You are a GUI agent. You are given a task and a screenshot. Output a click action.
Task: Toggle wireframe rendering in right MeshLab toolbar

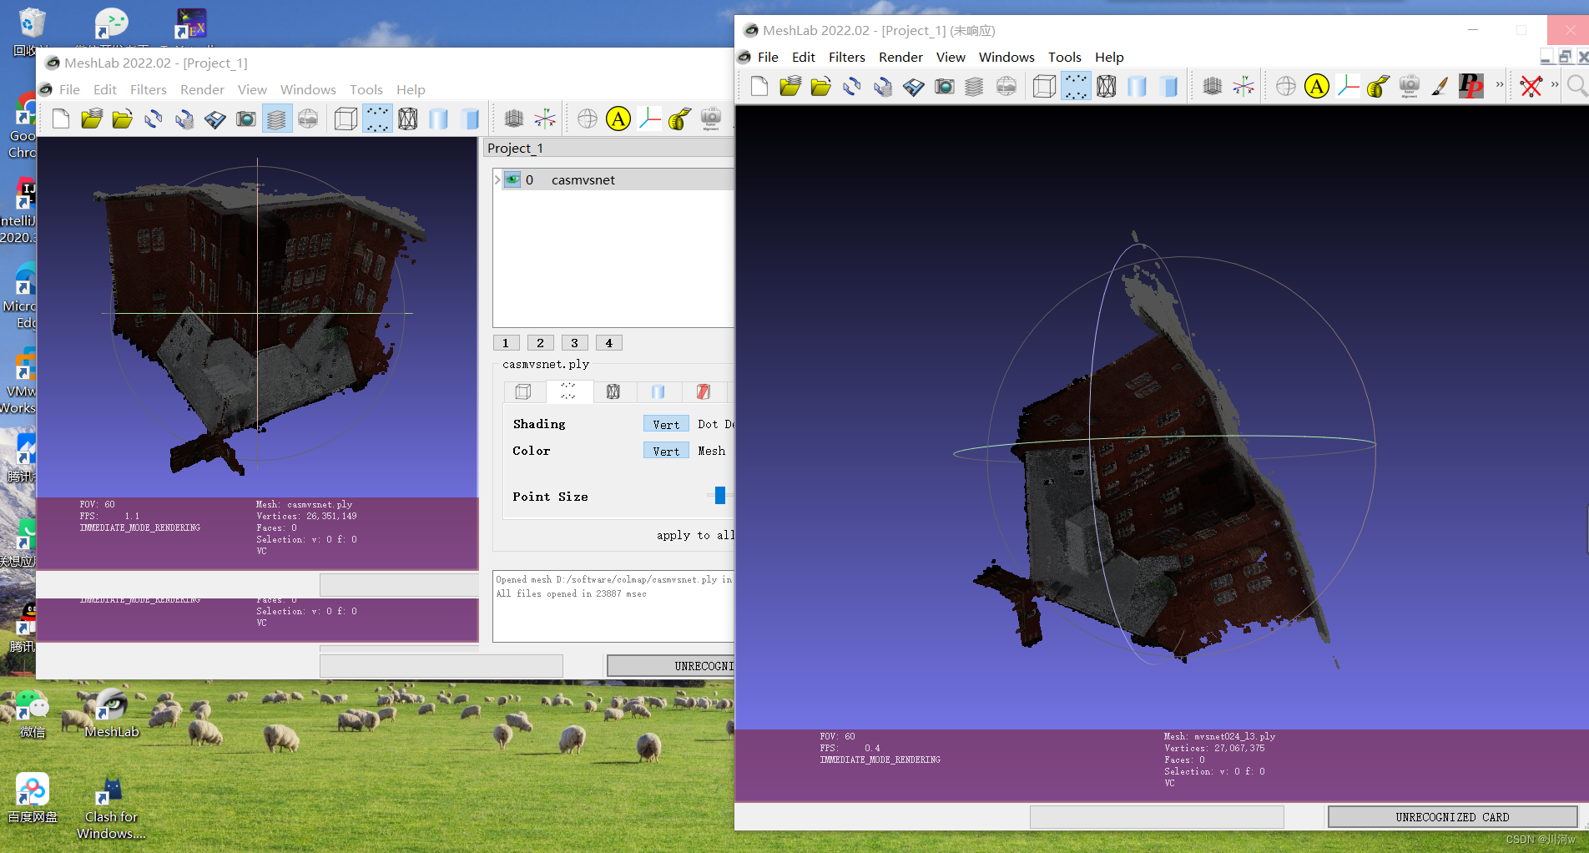coord(1107,86)
